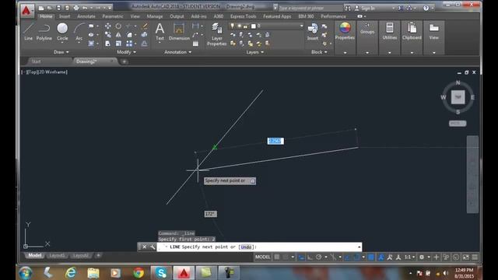
Task: Click the MODEL space button in status bar
Action: pos(263,257)
